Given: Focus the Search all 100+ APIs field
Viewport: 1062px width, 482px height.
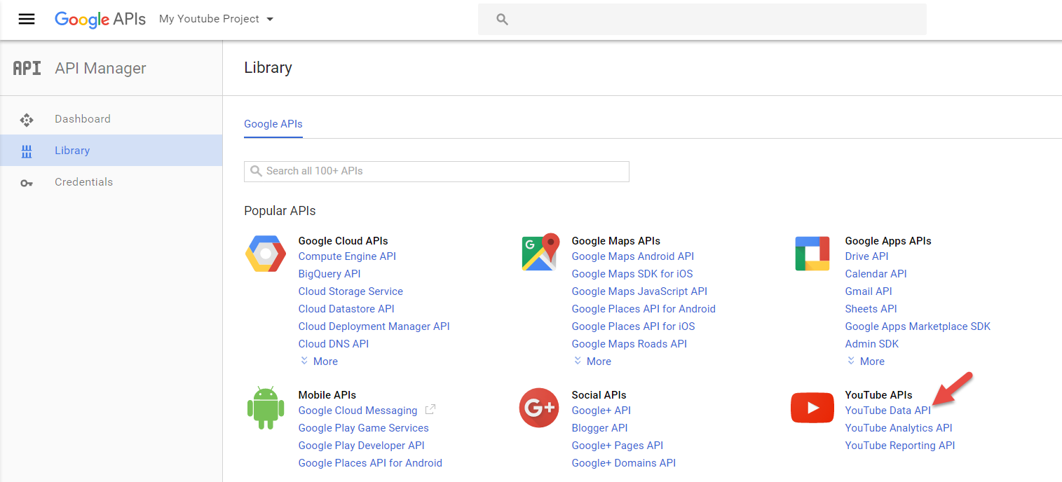Looking at the screenshot, I should point(437,172).
